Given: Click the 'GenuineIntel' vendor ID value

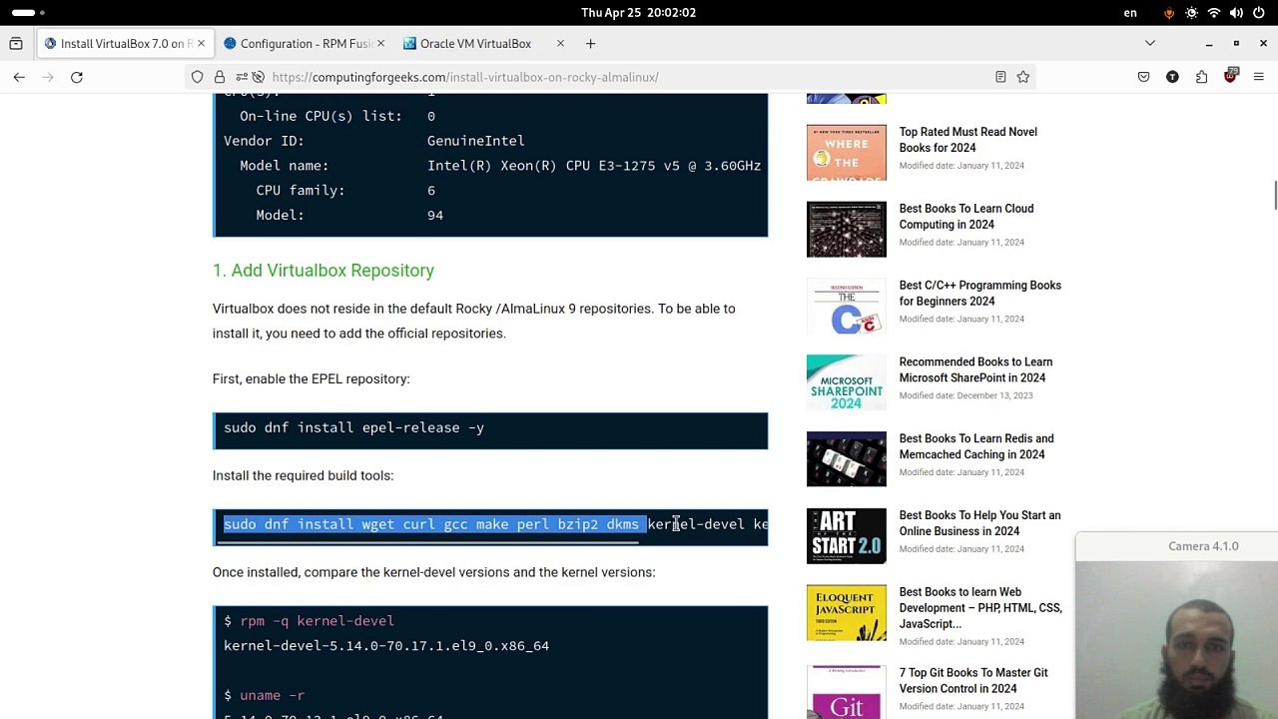Looking at the screenshot, I should click(475, 141).
